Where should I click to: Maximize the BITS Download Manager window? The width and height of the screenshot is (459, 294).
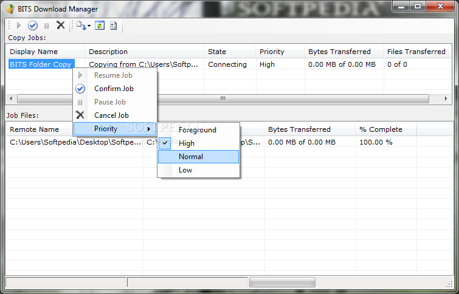click(418, 7)
